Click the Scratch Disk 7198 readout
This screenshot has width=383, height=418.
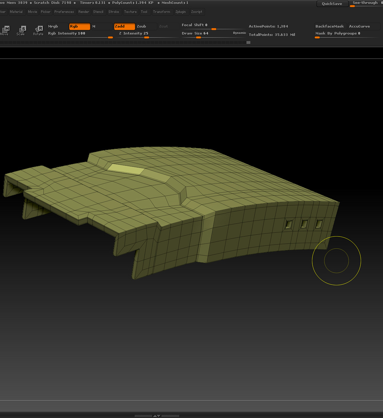coord(53,3)
